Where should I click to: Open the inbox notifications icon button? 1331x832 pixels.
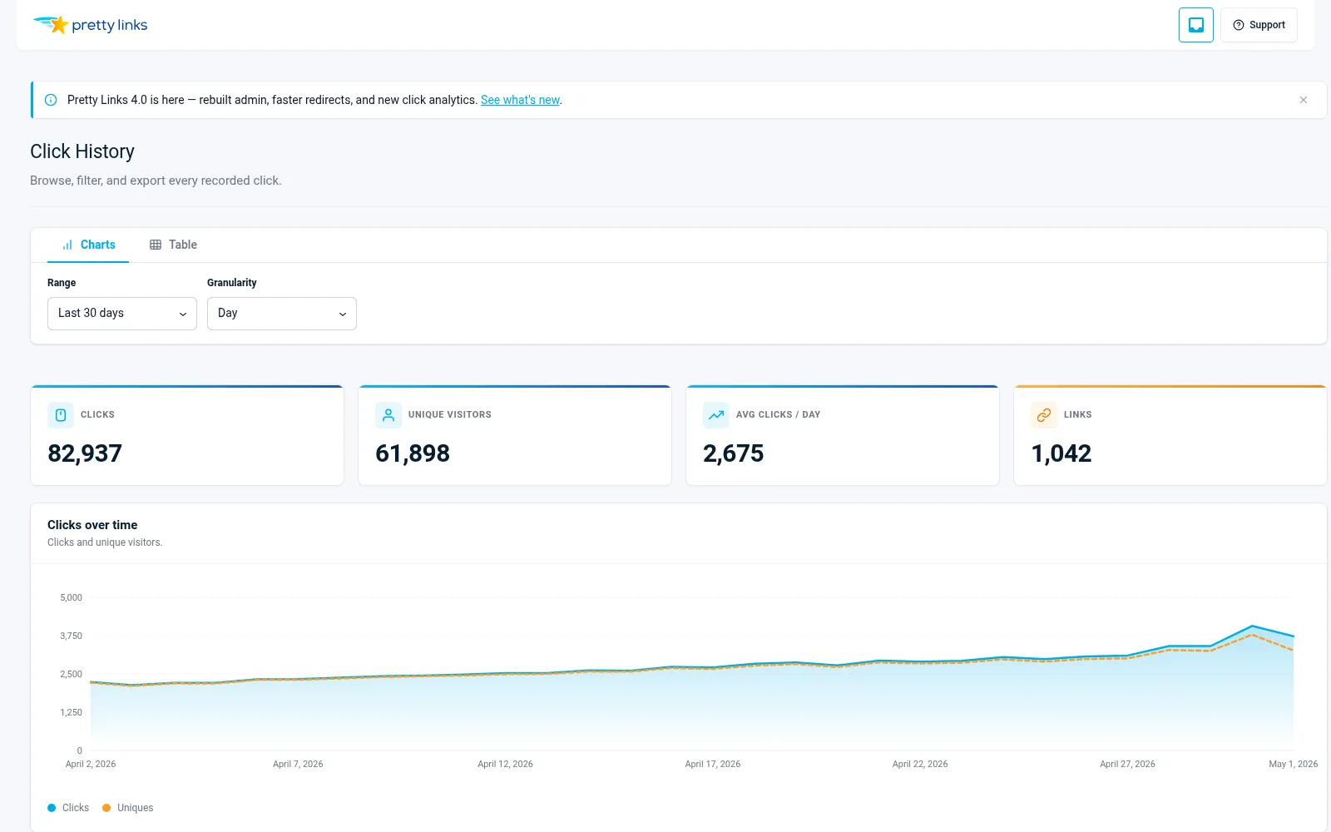(1196, 25)
